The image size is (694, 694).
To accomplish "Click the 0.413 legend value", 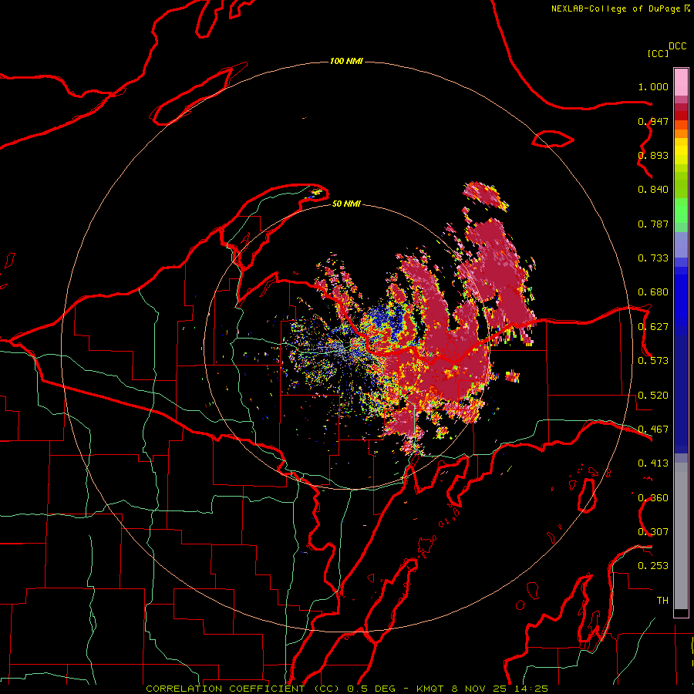I will (653, 463).
